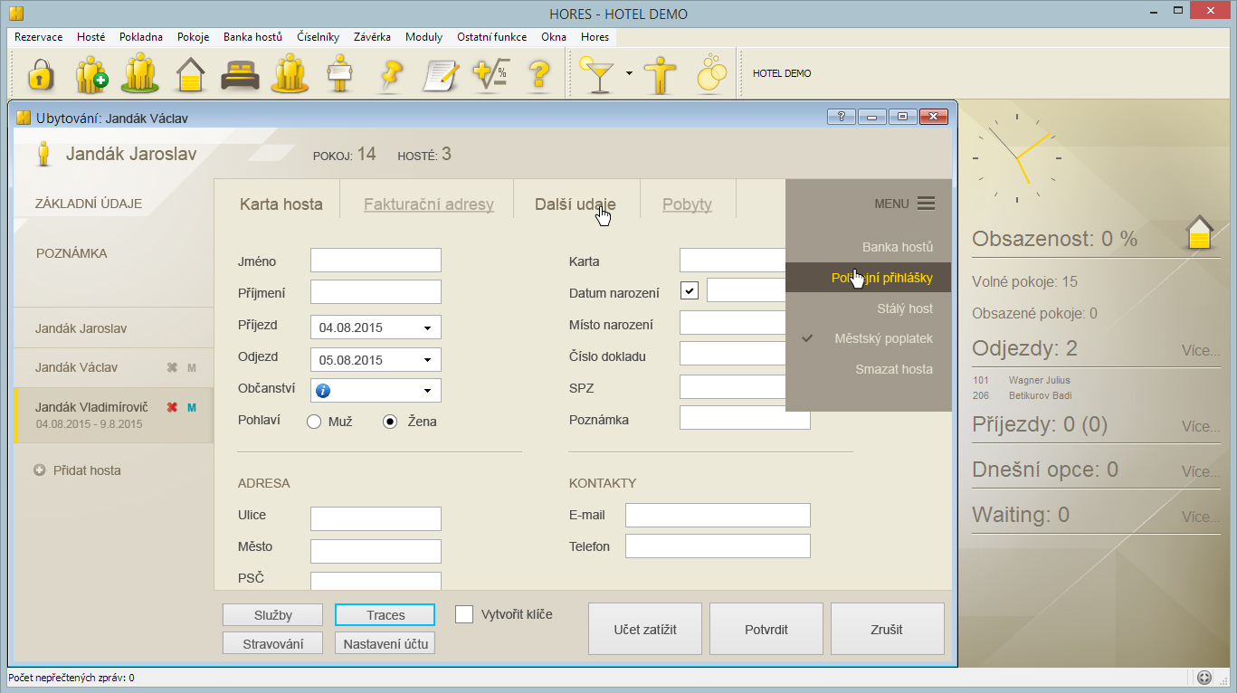Screen dimensions: 1237x693
Task: Expand Více next to Dnešní opce
Action: click(x=1201, y=471)
